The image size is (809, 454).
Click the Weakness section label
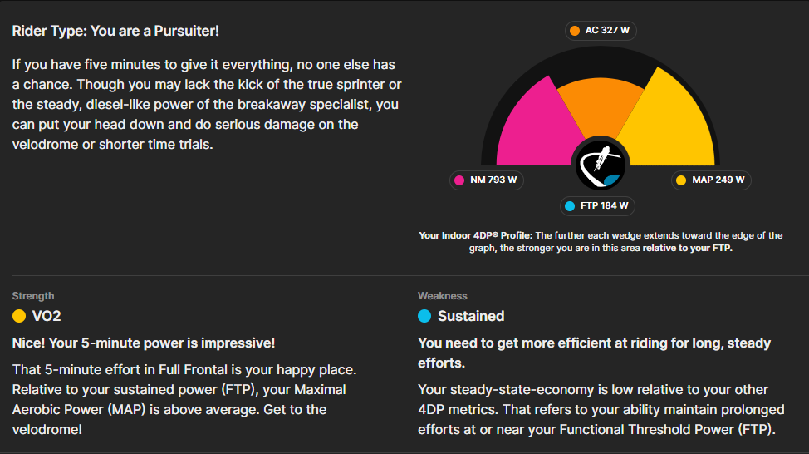pyautogui.click(x=442, y=296)
